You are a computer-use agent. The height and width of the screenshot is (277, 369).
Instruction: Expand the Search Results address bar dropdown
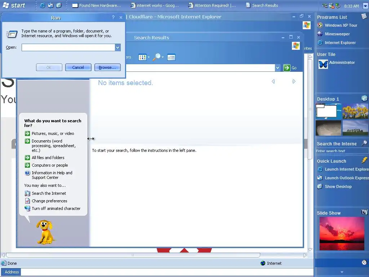[278, 68]
